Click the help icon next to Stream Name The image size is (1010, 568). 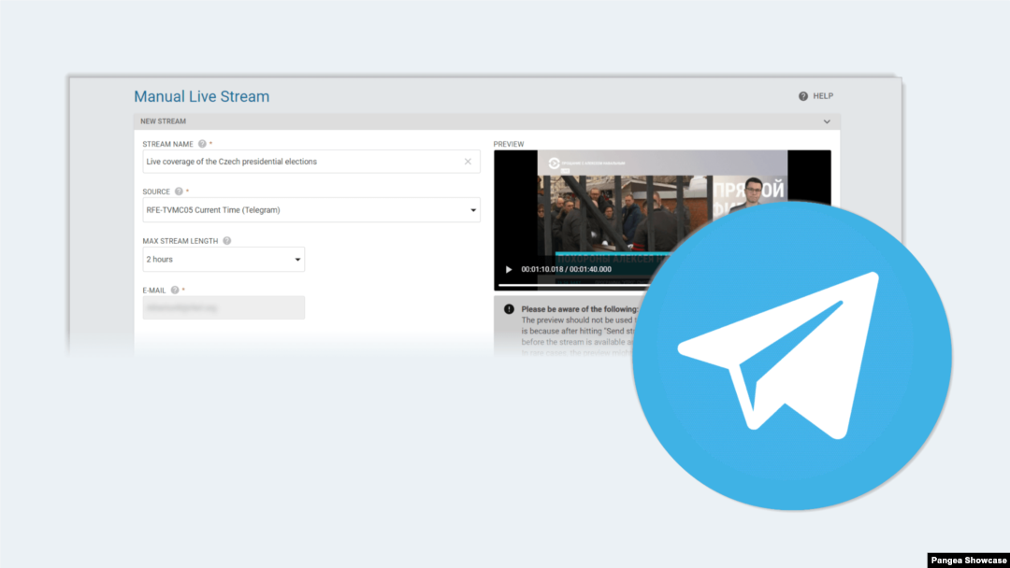(202, 144)
